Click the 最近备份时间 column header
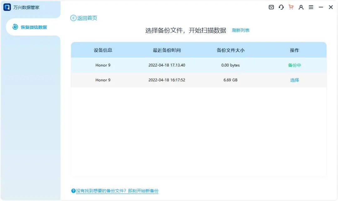Viewport: 338px width, 201px height. (166, 50)
